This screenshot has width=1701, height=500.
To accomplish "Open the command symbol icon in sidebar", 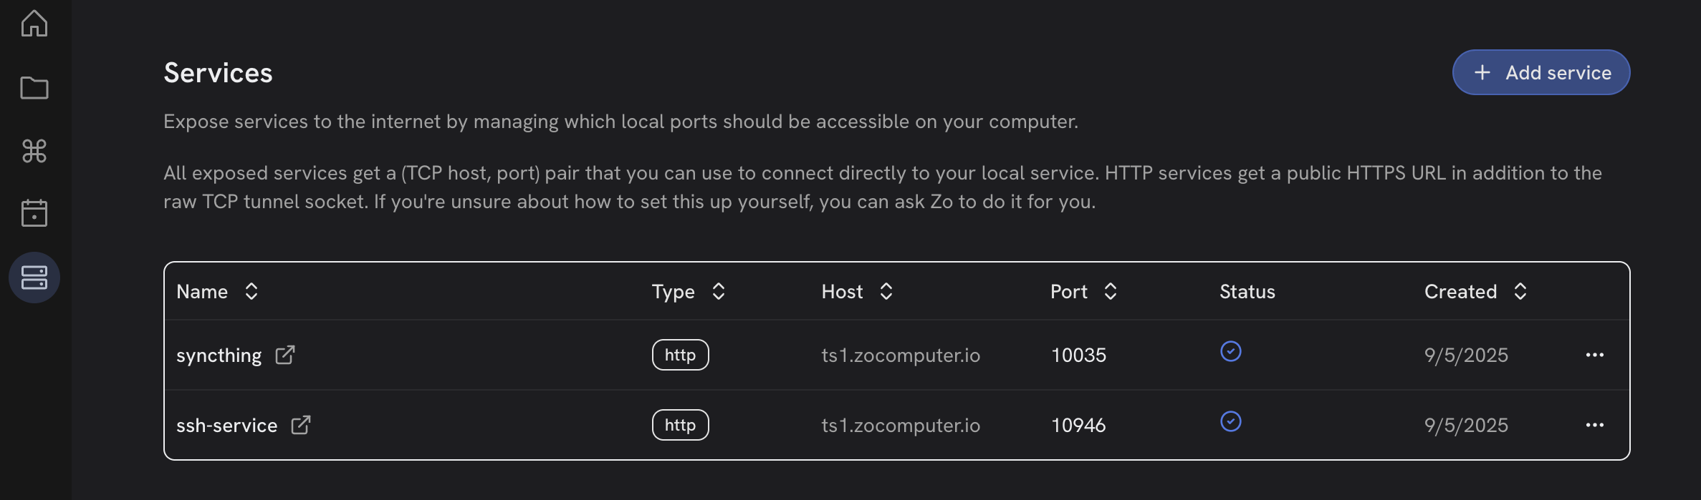I will (34, 151).
